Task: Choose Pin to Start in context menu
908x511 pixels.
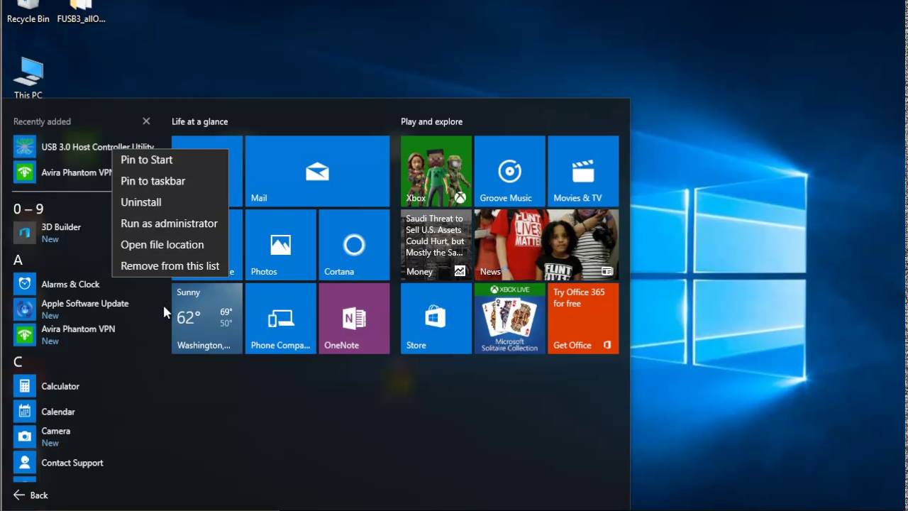Action: click(x=170, y=160)
